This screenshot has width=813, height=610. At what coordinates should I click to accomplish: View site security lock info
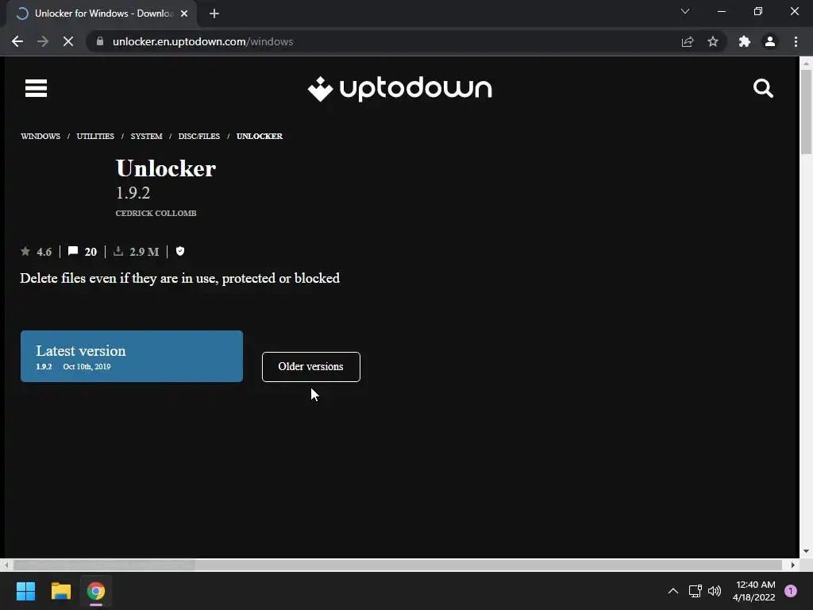pyautogui.click(x=100, y=41)
